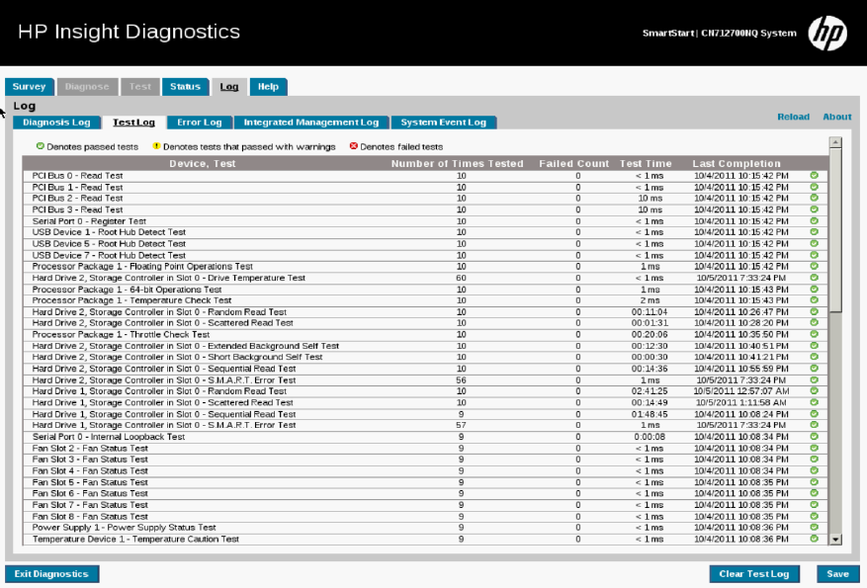The height and width of the screenshot is (588, 867).
Task: Click the red failed tests legend icon
Action: (x=353, y=146)
